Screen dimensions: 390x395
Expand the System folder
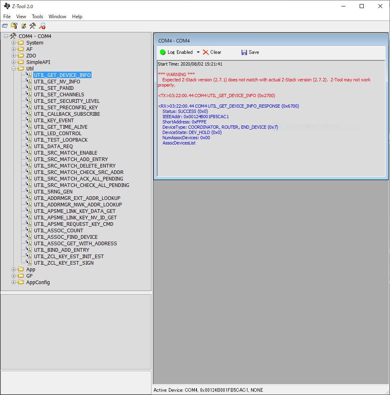tap(14, 42)
